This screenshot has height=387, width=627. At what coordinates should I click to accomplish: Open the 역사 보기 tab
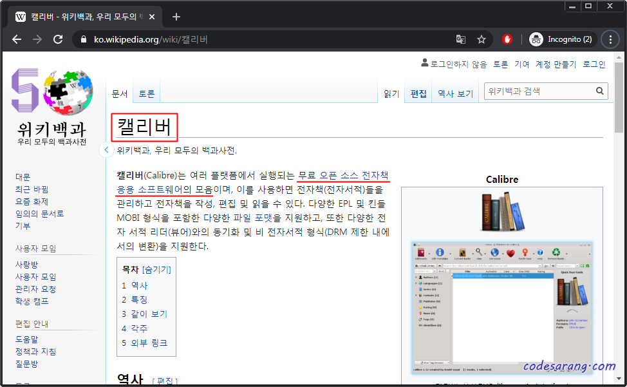coord(455,93)
